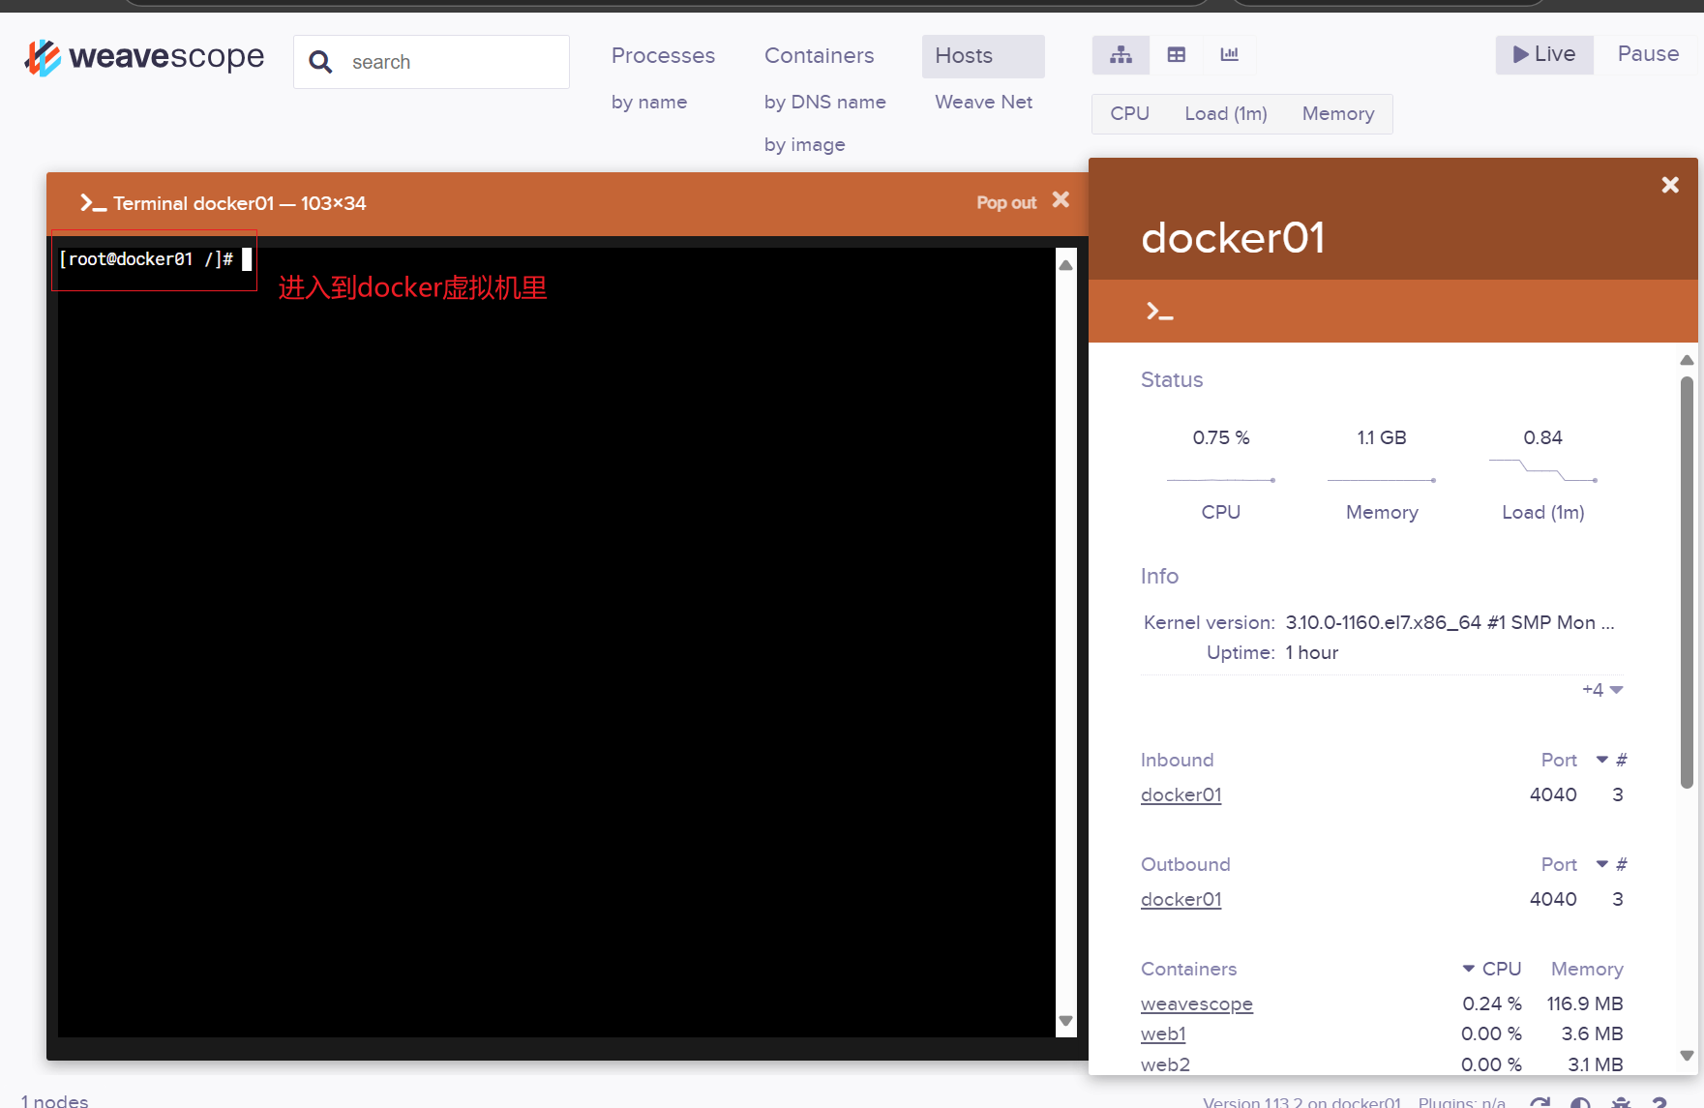Pause live updates

coord(1648,54)
